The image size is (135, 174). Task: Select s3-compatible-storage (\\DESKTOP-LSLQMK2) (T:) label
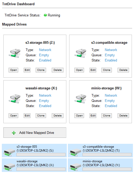(x=101, y=148)
